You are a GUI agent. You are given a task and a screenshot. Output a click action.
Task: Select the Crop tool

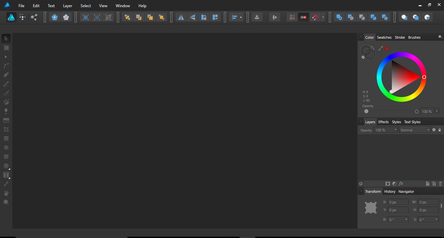coord(6,129)
